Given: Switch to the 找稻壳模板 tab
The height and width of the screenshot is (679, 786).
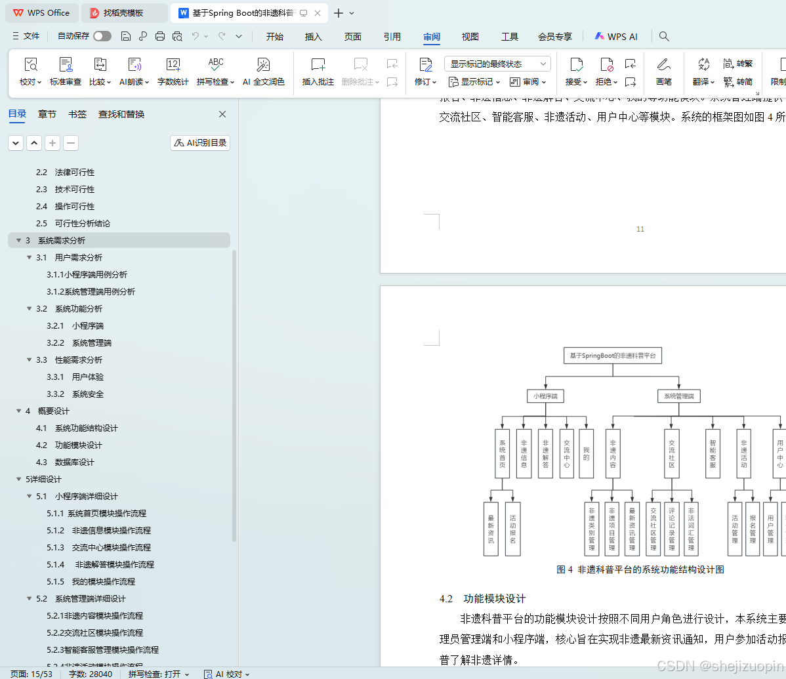Looking at the screenshot, I should pyautogui.click(x=124, y=13).
